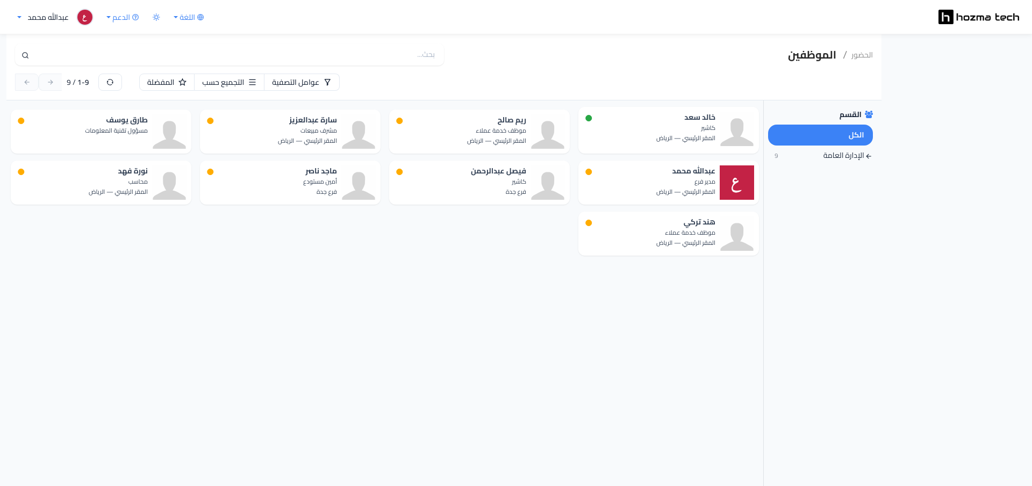Click the بحث search input field
Screen dimensions: 1032x486
click(x=230, y=55)
